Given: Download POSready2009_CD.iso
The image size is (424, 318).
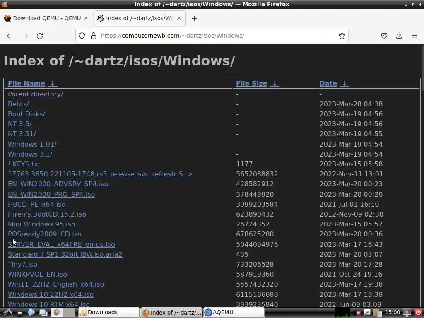Looking at the screenshot, I should [45, 234].
